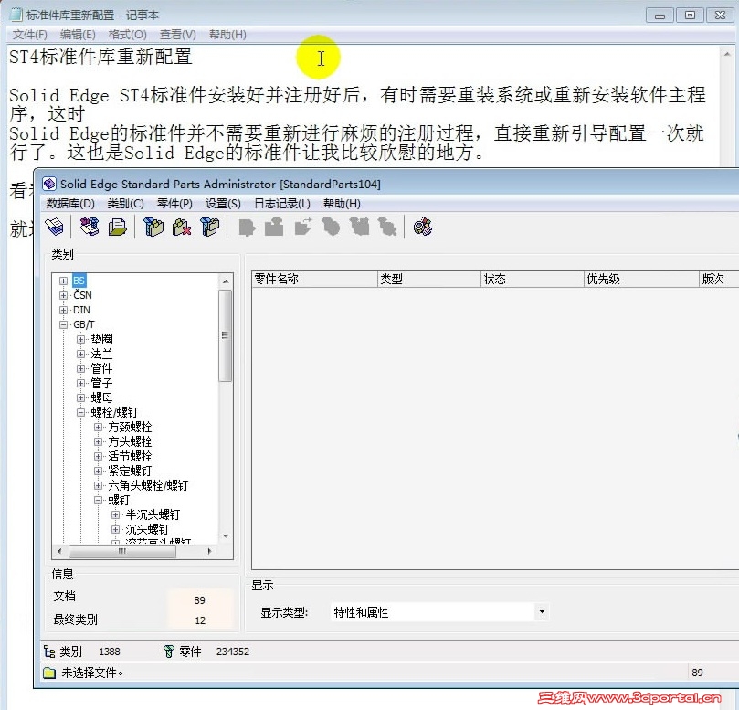Expand the ČSN tree node

(x=63, y=295)
